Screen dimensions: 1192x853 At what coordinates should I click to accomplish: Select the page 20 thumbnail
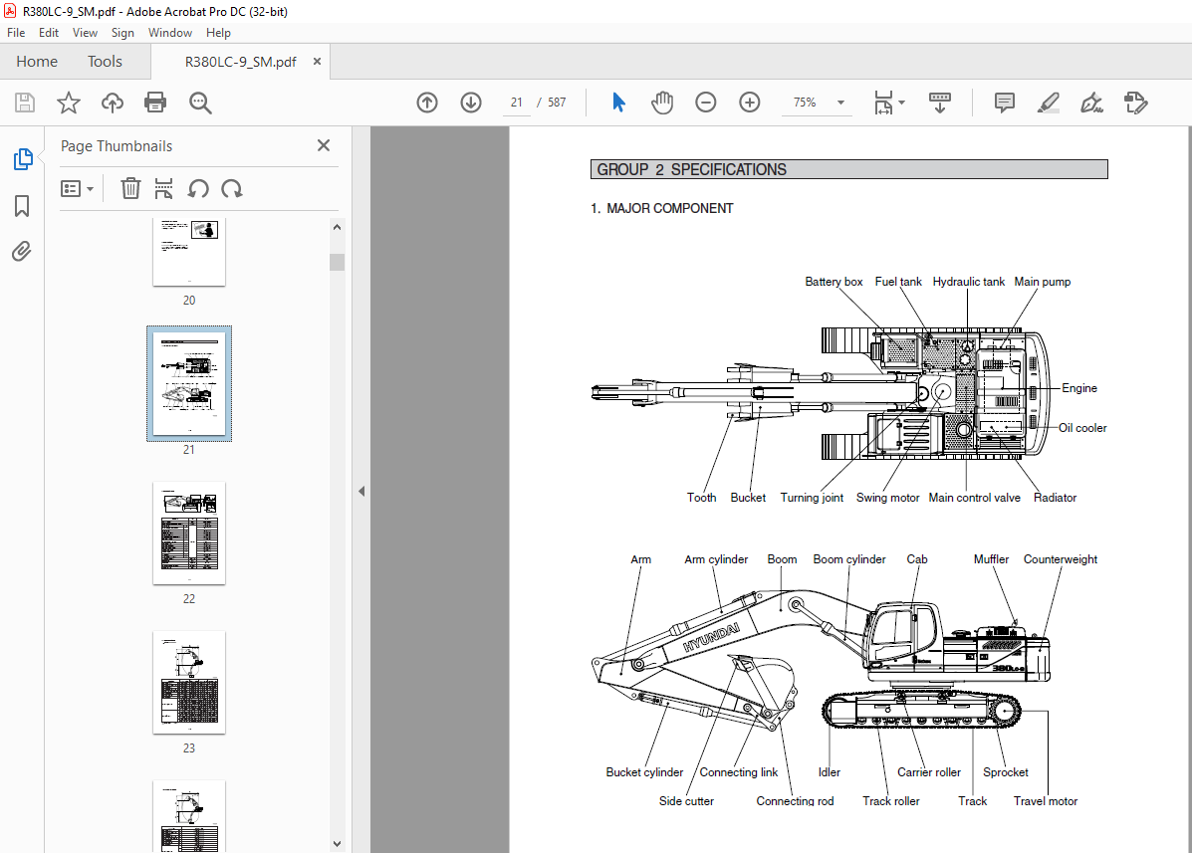pyautogui.click(x=189, y=252)
